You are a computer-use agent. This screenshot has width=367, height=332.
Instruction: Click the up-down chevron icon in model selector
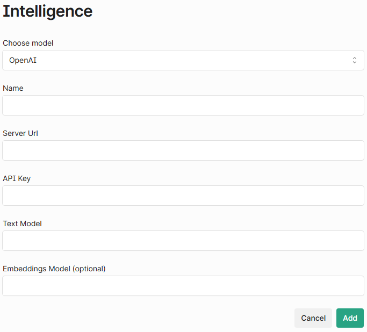tap(354, 60)
